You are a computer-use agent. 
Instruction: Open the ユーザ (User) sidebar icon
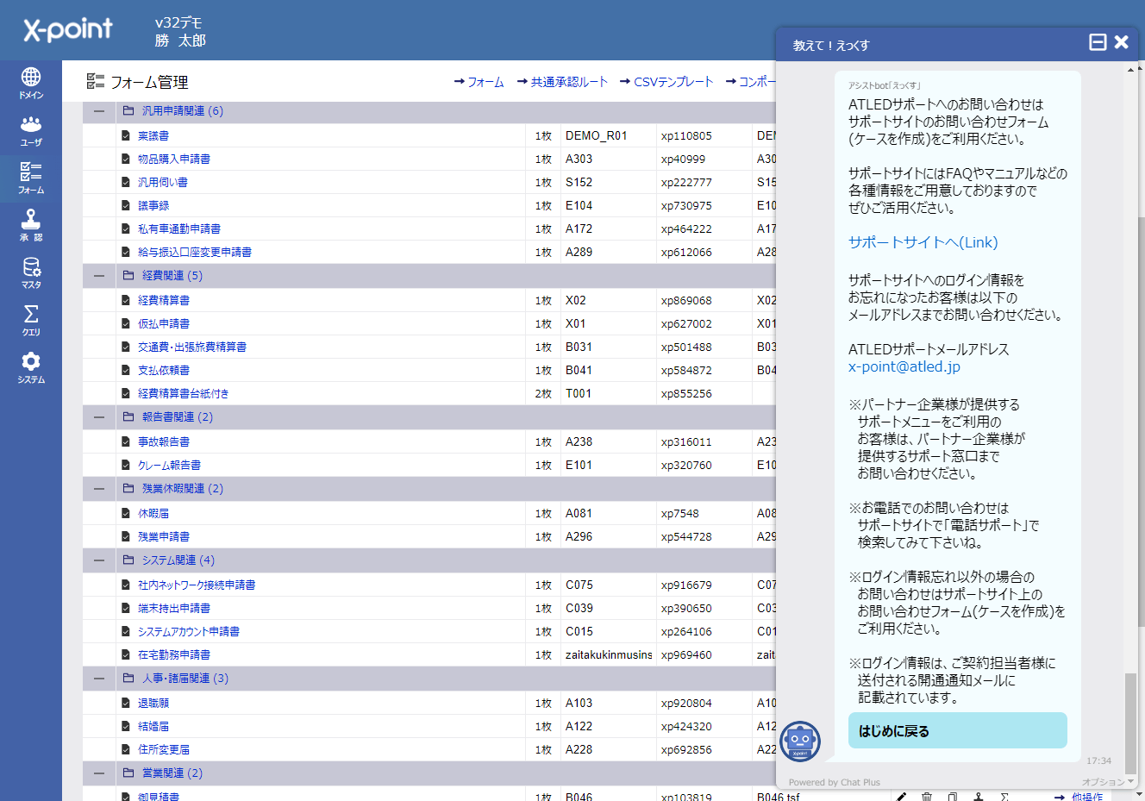point(31,131)
